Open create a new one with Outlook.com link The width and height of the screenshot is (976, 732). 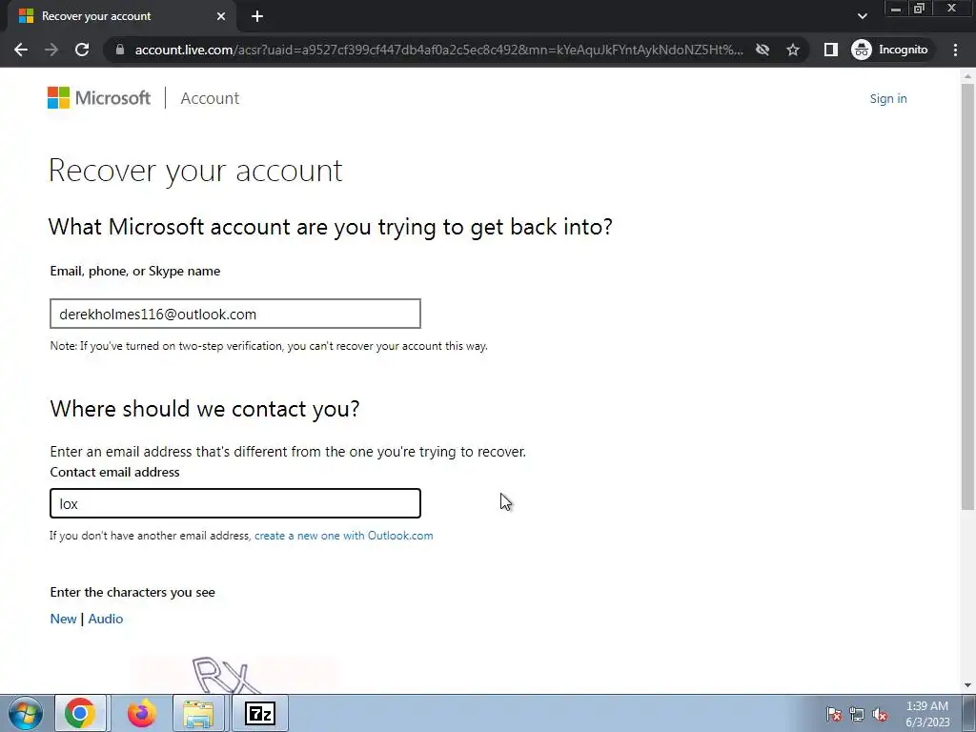tap(343, 536)
